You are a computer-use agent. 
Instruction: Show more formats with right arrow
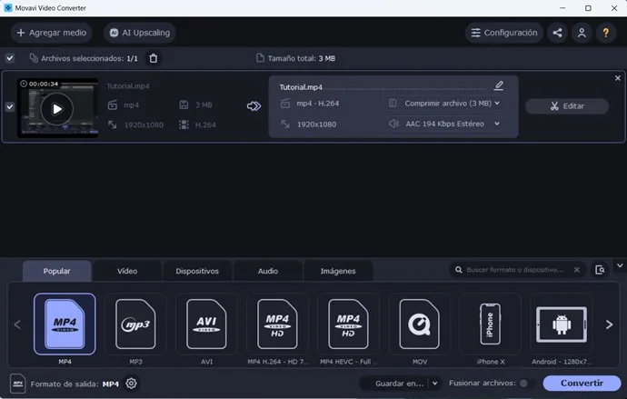click(x=609, y=324)
